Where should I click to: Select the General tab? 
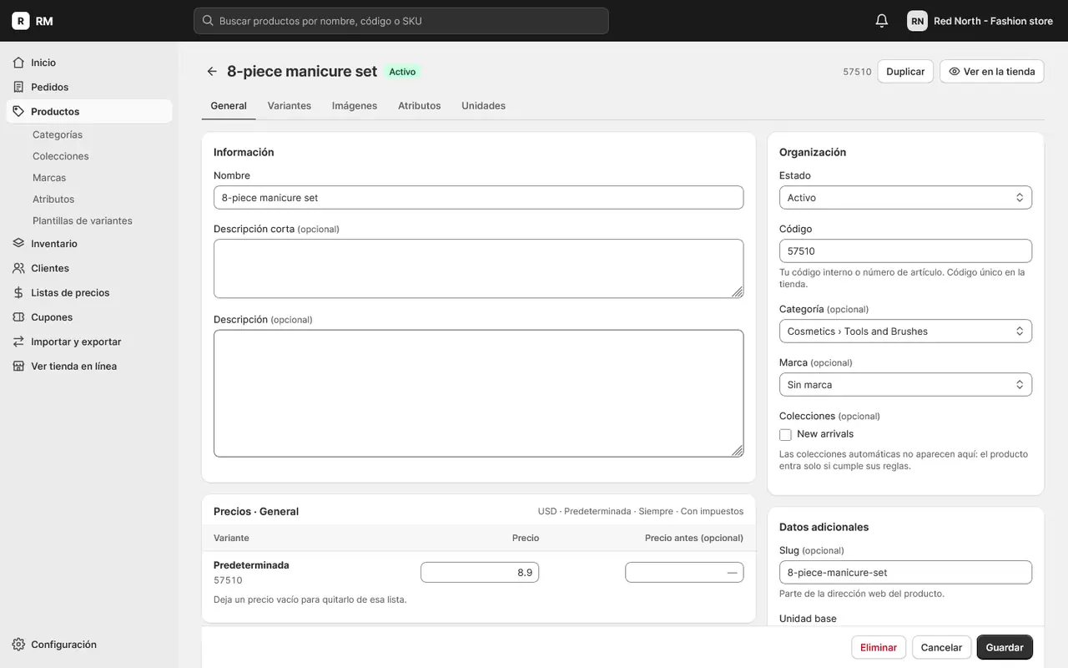229,106
